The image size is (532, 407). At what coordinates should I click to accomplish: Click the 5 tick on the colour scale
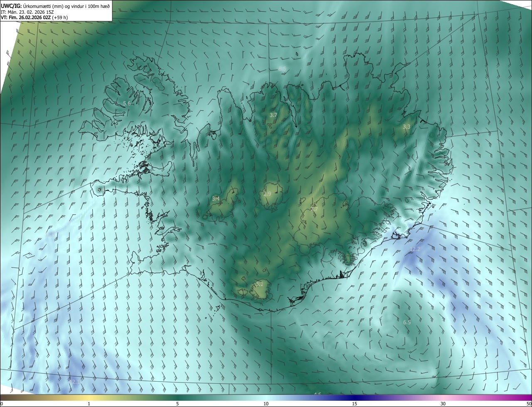click(x=177, y=404)
